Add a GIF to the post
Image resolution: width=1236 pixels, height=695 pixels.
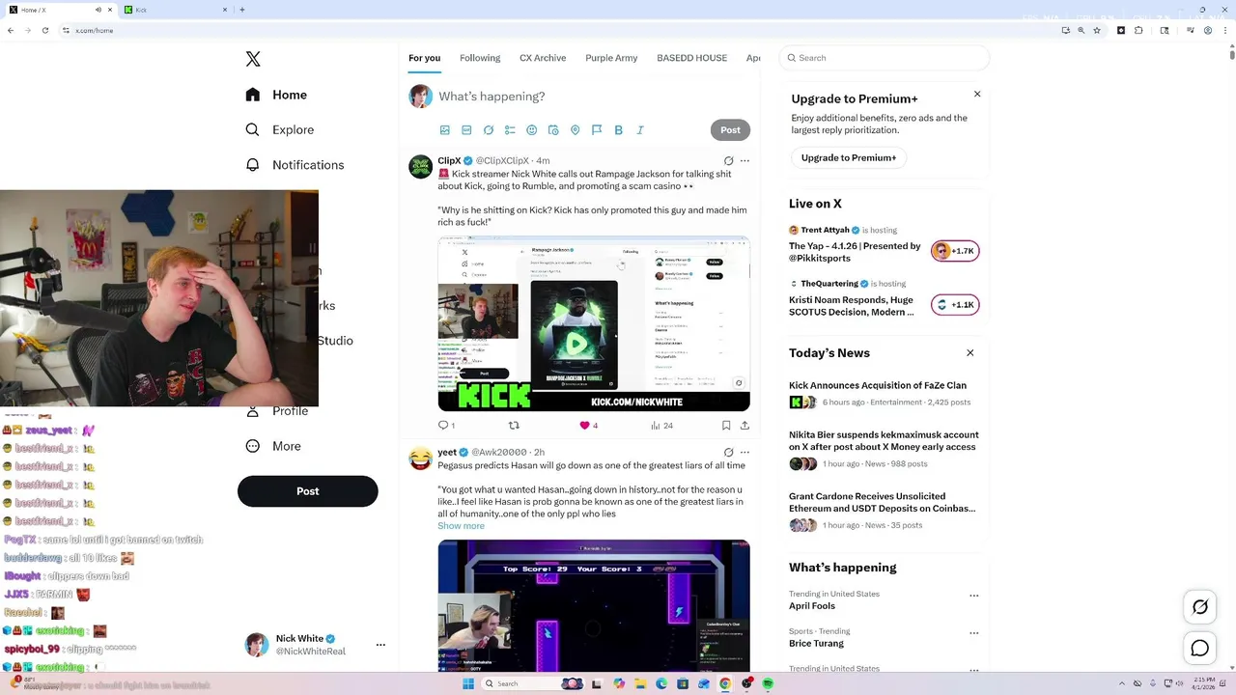click(466, 130)
